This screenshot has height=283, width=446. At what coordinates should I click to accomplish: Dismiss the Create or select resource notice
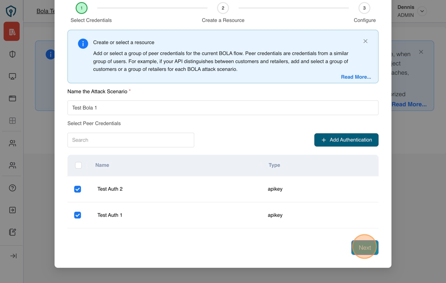pos(365,41)
